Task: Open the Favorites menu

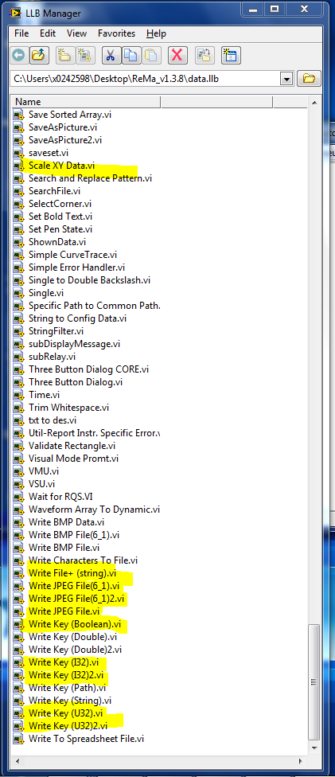Action: click(116, 33)
